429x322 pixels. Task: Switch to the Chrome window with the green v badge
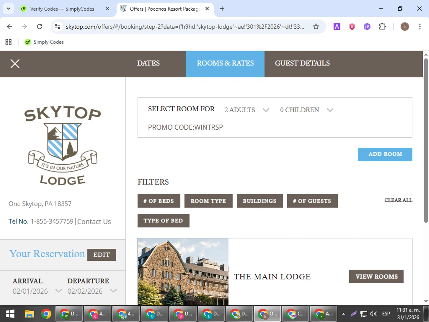324,314
